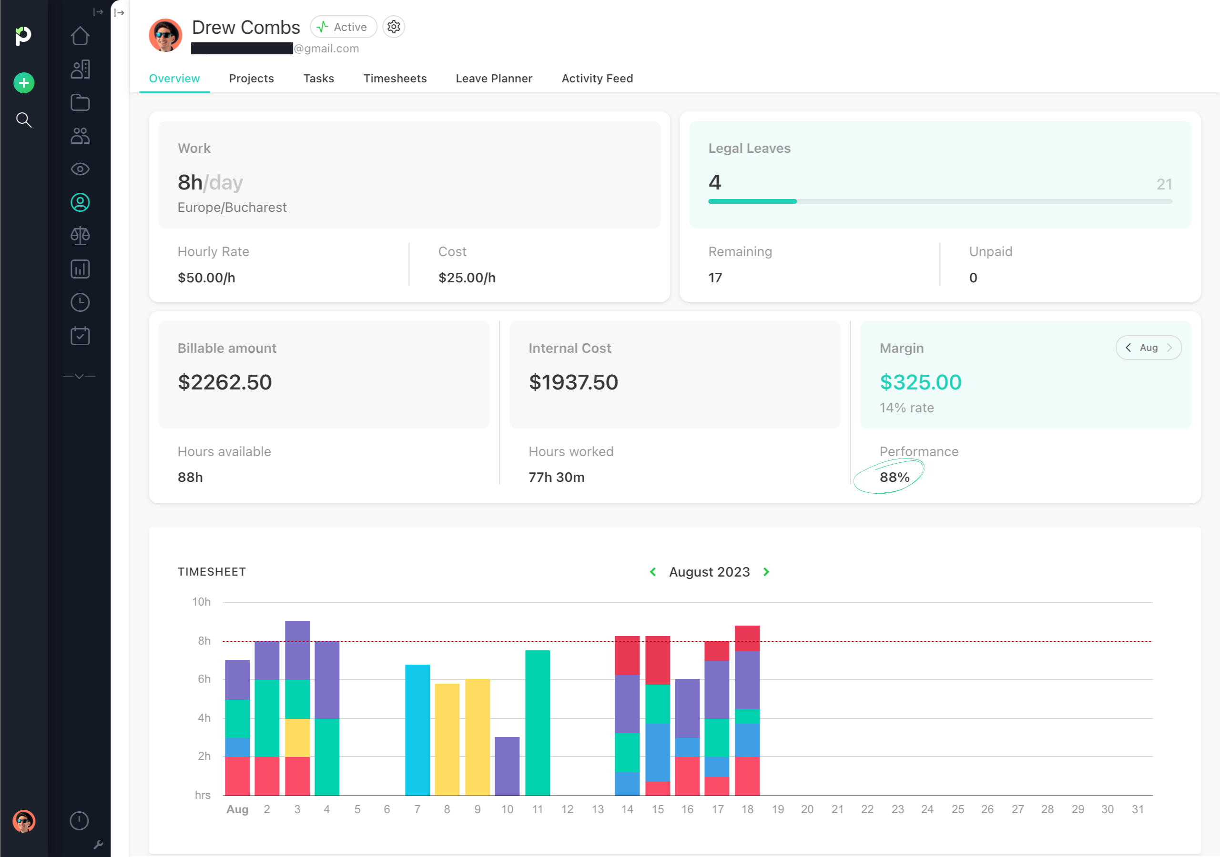Screen dimensions: 1220x857
Task: Go to previous month in Margin selector
Action: (1128, 348)
